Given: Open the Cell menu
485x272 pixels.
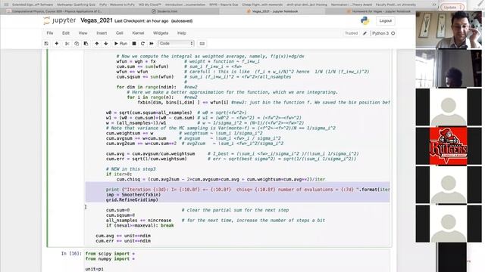Looking at the screenshot, I should [120, 33].
